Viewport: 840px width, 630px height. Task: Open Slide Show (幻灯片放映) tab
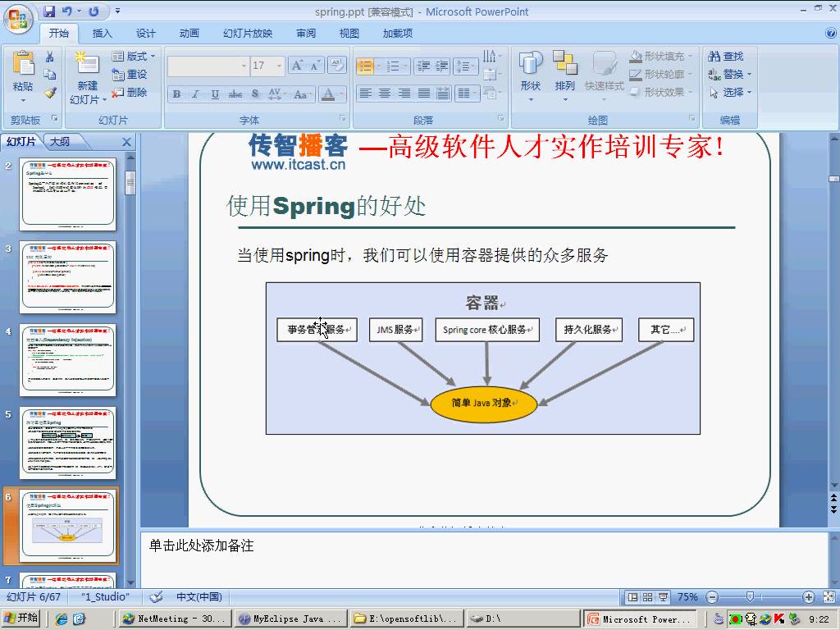(x=248, y=33)
